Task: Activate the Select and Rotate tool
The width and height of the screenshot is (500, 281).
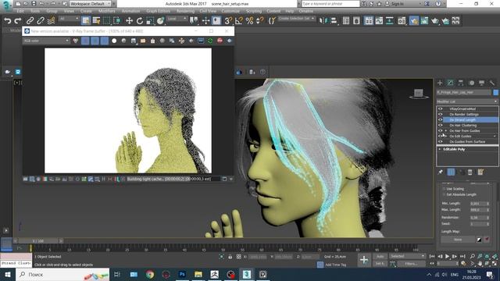Action: tap(140, 21)
